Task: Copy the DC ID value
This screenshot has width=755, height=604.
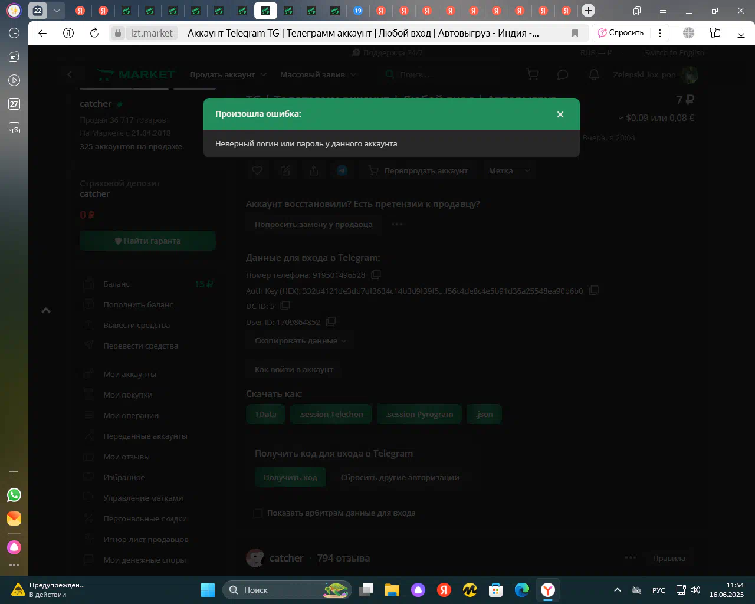Action: [285, 306]
